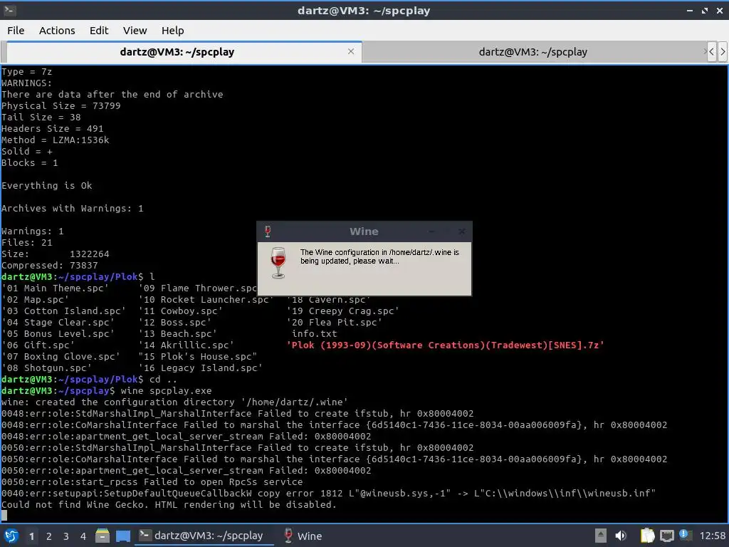This screenshot has height=547, width=729.
Task: Click the 'Physical Size = 73799' line
Action: 61,105
